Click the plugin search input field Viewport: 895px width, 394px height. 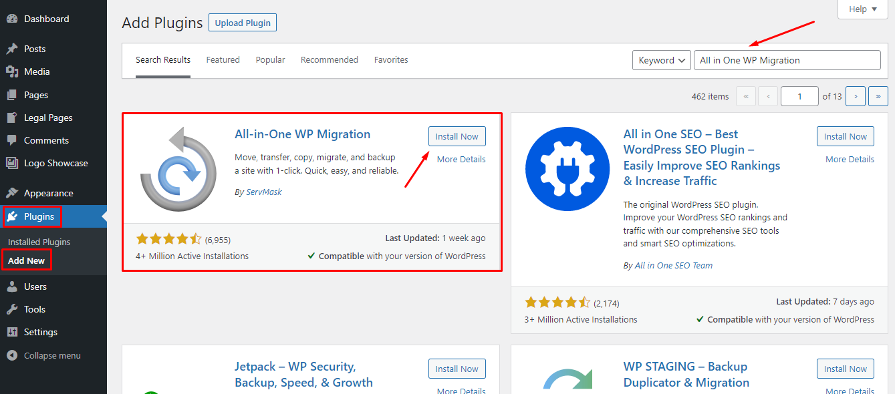787,60
